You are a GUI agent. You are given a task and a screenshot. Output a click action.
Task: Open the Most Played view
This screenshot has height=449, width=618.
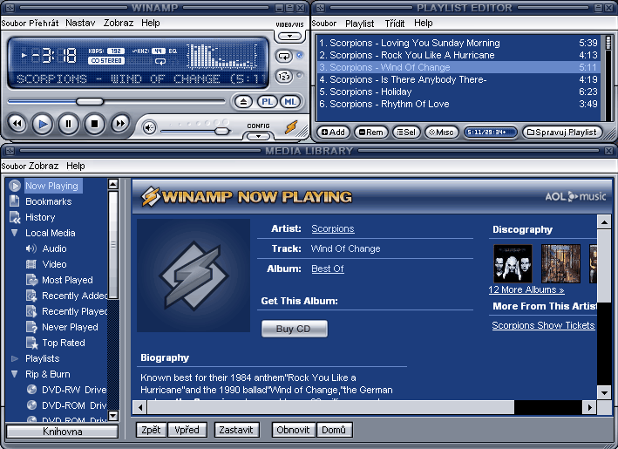67,280
